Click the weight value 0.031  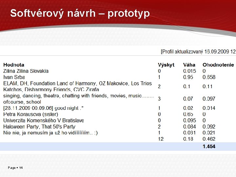click(x=189, y=133)
